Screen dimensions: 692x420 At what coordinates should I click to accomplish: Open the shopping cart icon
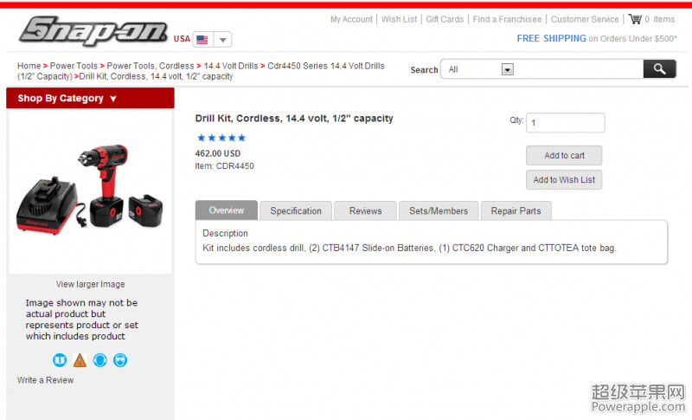(635, 19)
